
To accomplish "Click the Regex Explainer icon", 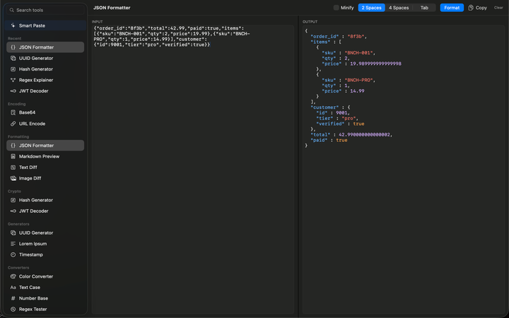I will 13,80.
